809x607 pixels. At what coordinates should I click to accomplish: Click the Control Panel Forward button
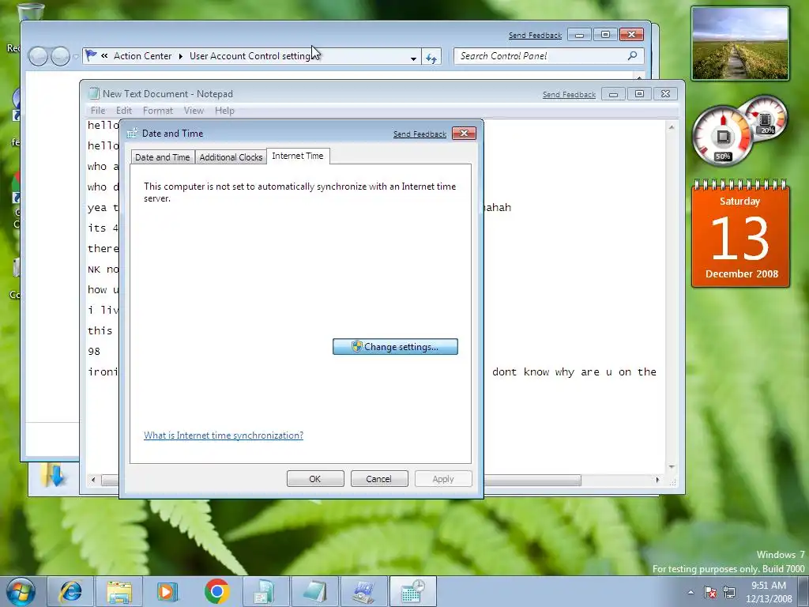tap(60, 56)
